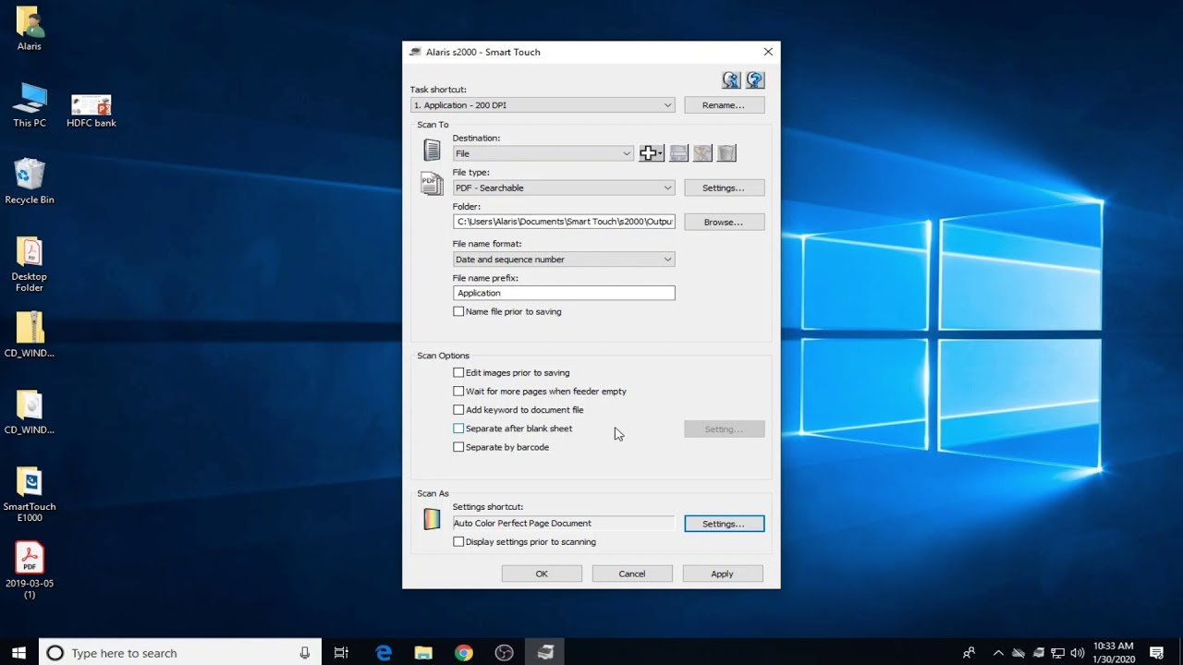Click the Folder path input field
Screen dimensions: 1183x665
564,222
